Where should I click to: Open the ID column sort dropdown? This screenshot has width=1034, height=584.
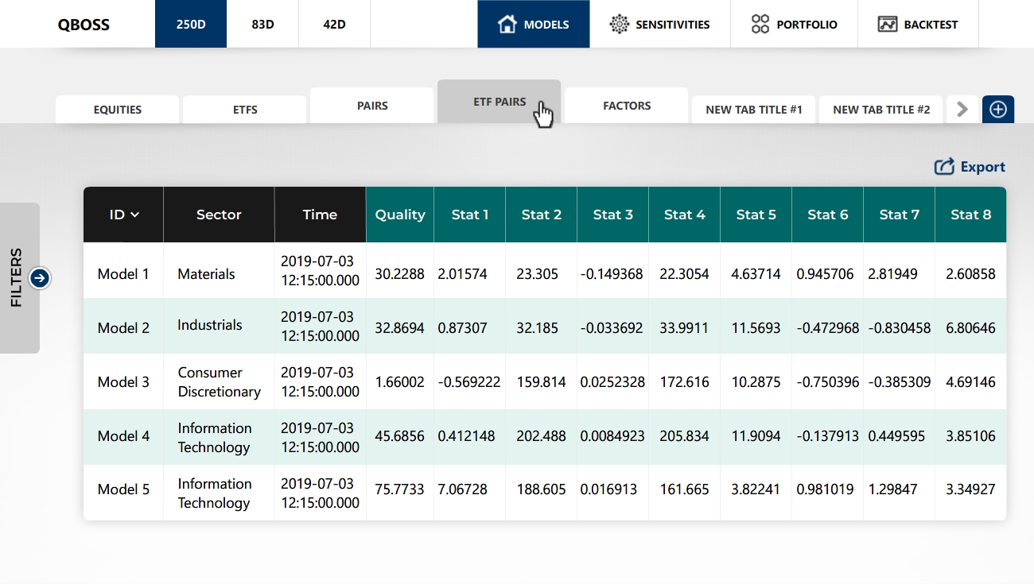[x=134, y=215]
